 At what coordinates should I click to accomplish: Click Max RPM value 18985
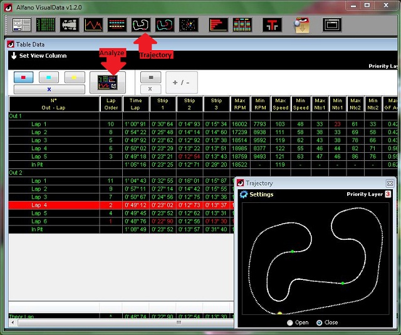click(x=239, y=148)
